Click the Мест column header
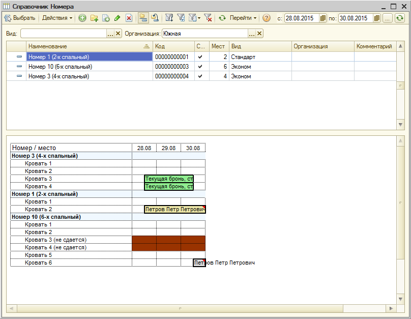This screenshot has width=411, height=319. coord(219,46)
